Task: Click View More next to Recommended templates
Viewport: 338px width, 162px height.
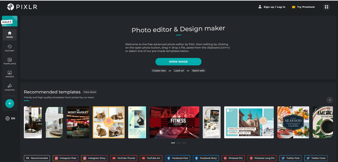Action: [x=90, y=92]
